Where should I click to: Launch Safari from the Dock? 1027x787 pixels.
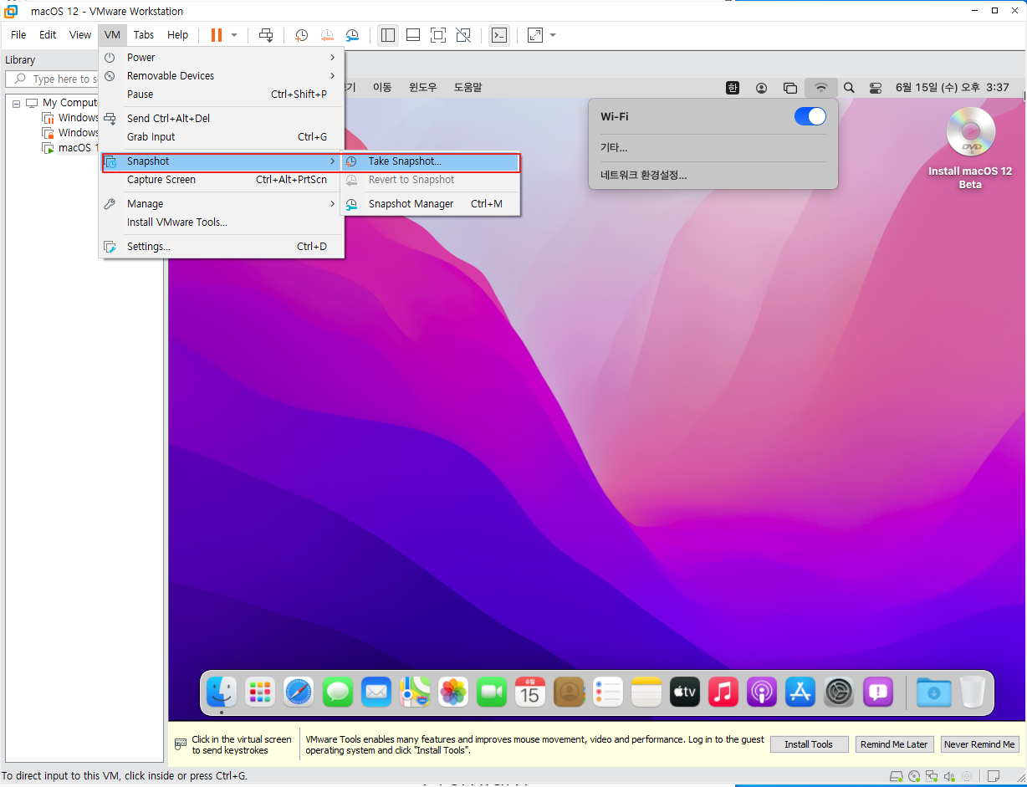[299, 692]
